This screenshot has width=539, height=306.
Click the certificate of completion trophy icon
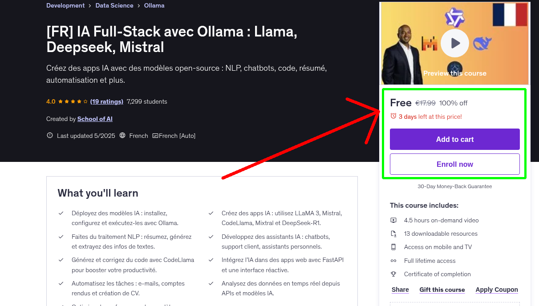pyautogui.click(x=393, y=274)
